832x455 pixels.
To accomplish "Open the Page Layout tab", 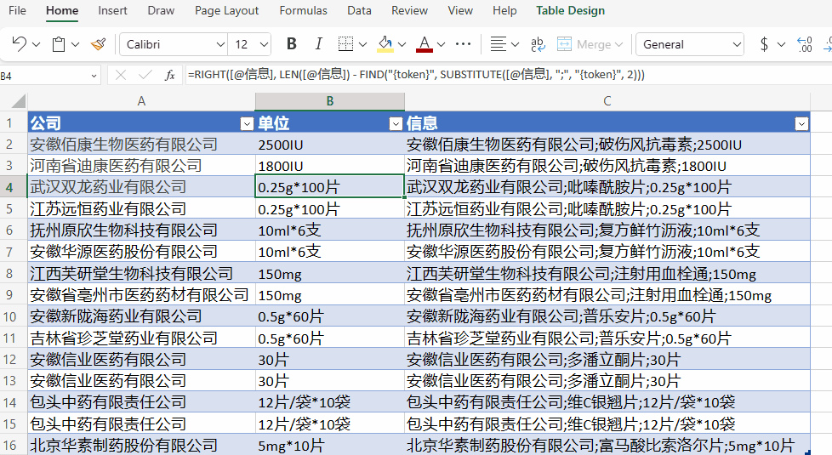I will [x=226, y=10].
